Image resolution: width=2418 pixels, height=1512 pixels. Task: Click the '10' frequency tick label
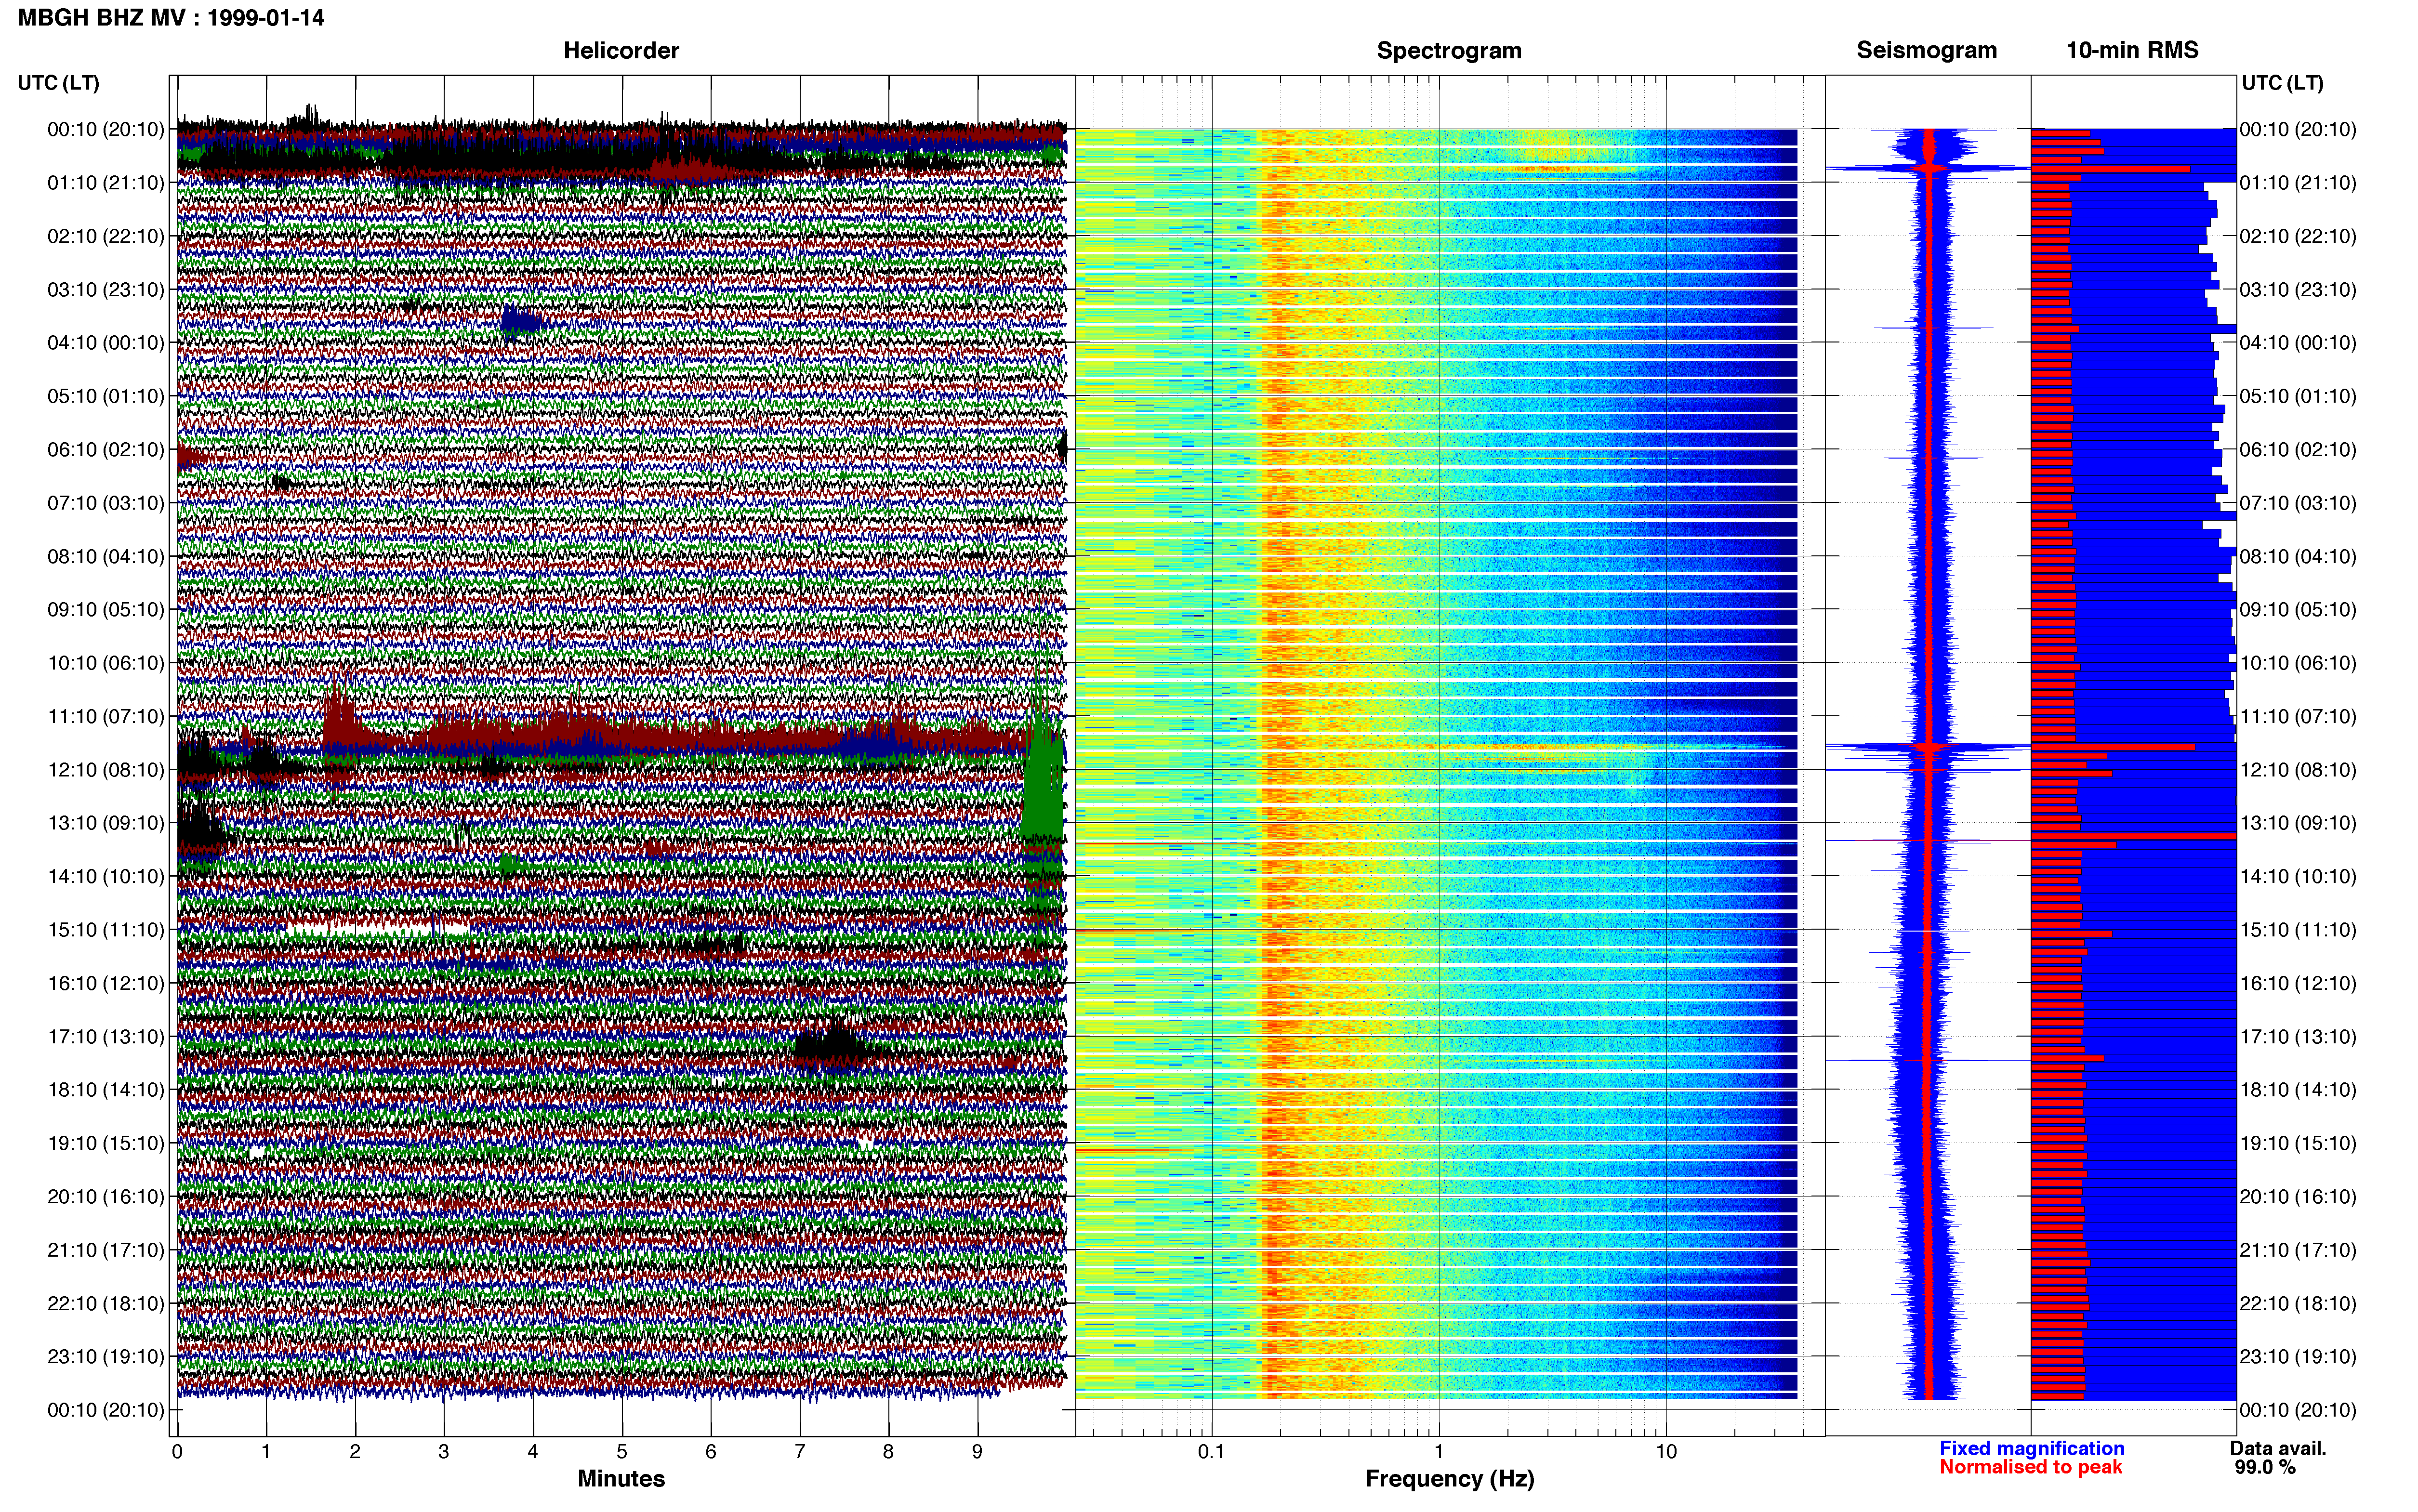pyautogui.click(x=1666, y=1452)
